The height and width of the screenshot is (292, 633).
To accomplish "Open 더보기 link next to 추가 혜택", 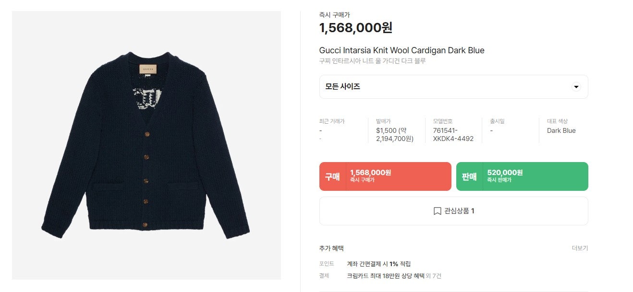I will (580, 248).
